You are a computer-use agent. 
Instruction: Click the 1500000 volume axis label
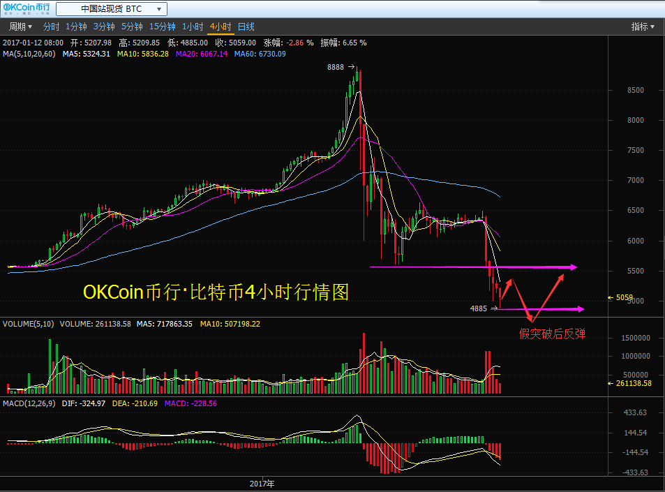coord(635,338)
